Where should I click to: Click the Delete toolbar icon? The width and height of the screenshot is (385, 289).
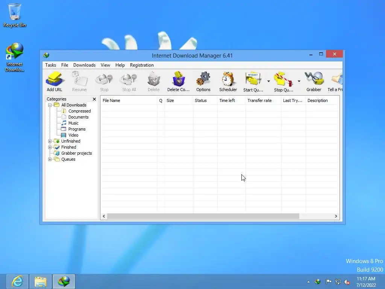point(154,82)
